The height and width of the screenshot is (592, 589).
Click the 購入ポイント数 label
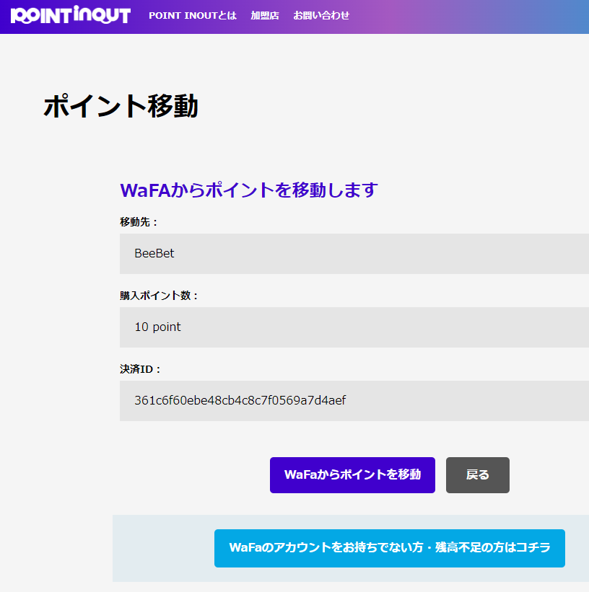pos(159,296)
